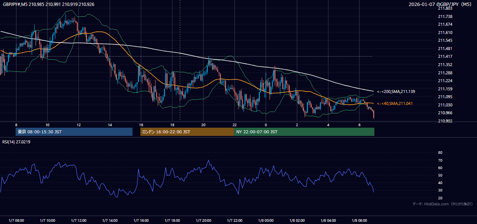Click the 1/8 02:00 time label

point(297,220)
